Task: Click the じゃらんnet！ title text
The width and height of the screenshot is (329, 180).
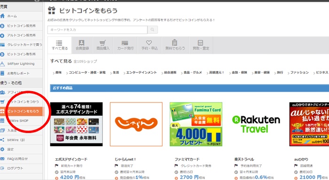Action: (125, 159)
